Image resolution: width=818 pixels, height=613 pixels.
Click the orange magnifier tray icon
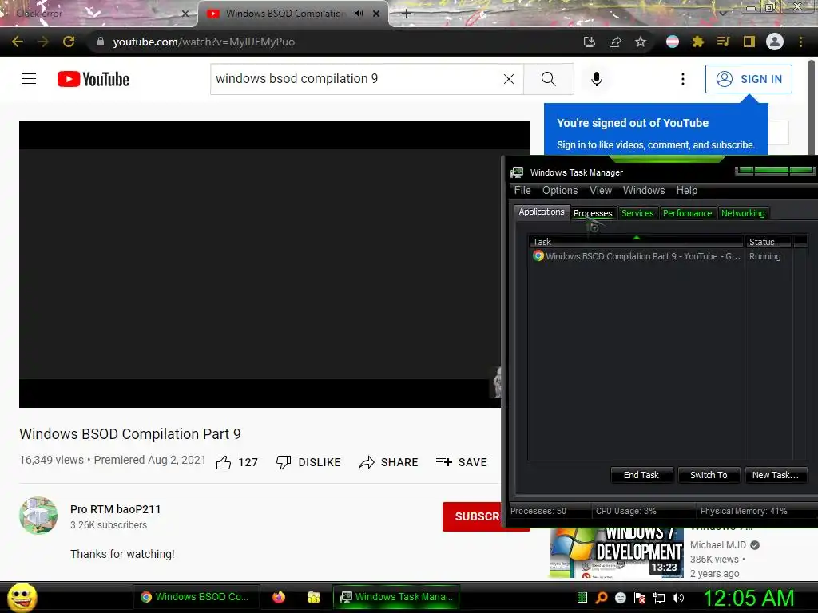pyautogui.click(x=602, y=598)
